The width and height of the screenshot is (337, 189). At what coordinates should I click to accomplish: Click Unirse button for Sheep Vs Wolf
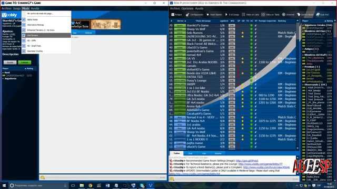tap(180, 29)
